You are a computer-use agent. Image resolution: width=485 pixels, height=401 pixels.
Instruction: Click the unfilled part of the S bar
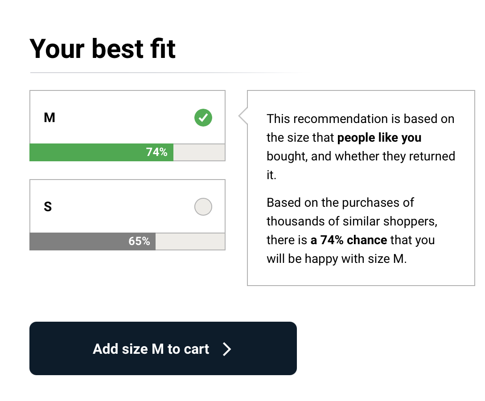tap(190, 241)
